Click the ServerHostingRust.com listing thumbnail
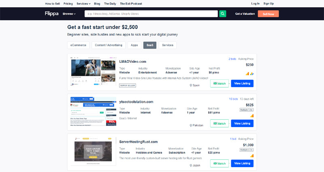This screenshot has width=324, height=172. [x=93, y=151]
